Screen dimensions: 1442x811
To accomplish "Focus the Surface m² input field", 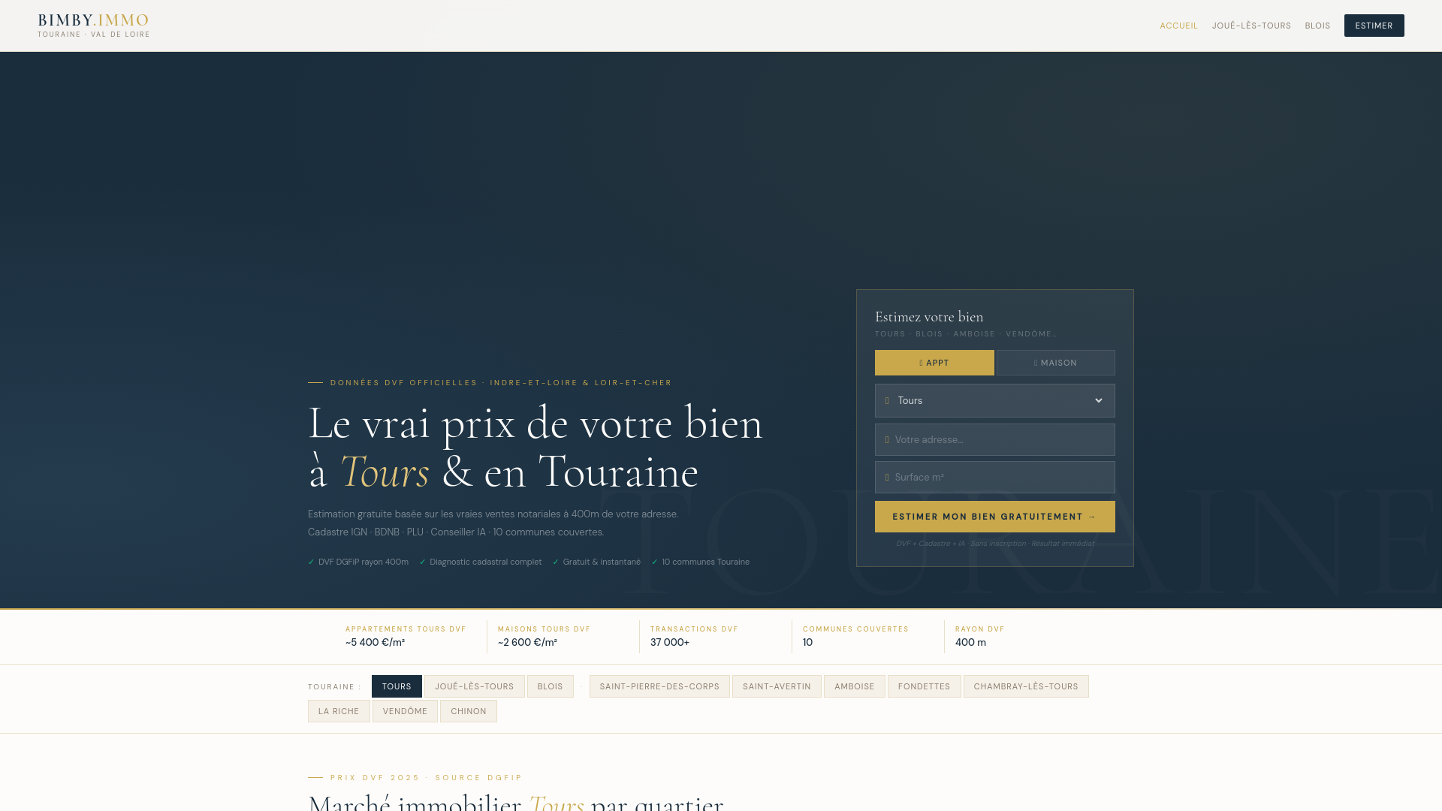I will [x=994, y=478].
